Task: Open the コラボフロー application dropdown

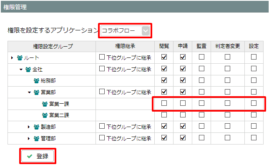Action: [x=125, y=31]
